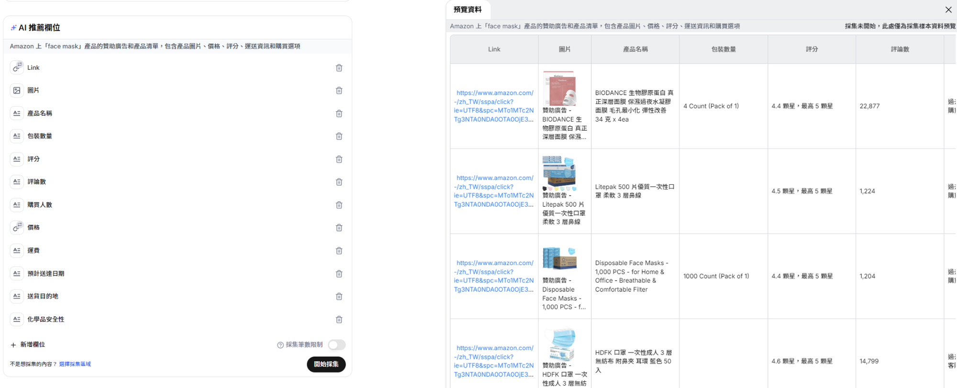Delete the 包裝數量 field

(339, 136)
